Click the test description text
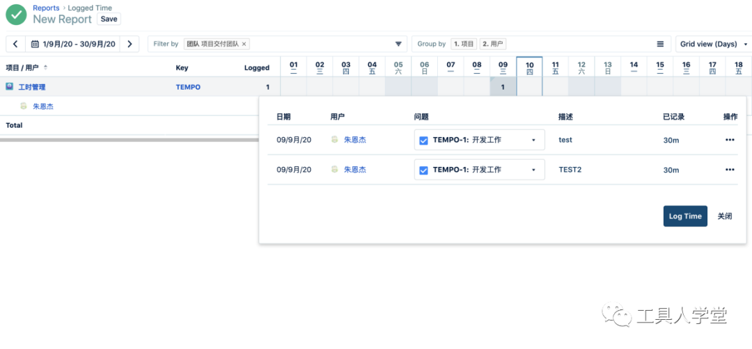Image resolution: width=752 pixels, height=349 pixels. pos(565,140)
